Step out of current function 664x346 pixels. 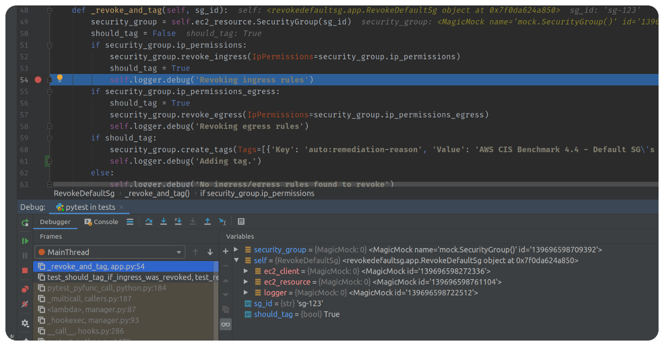(x=207, y=221)
